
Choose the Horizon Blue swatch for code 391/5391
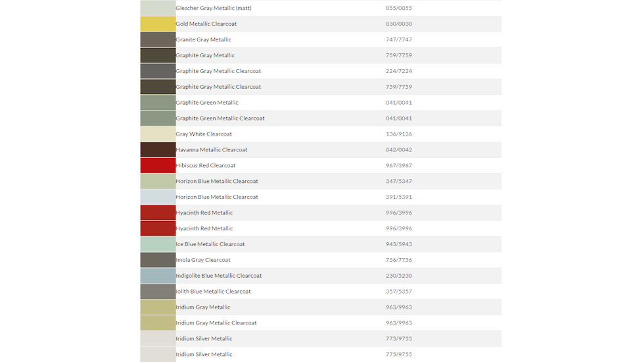[158, 197]
